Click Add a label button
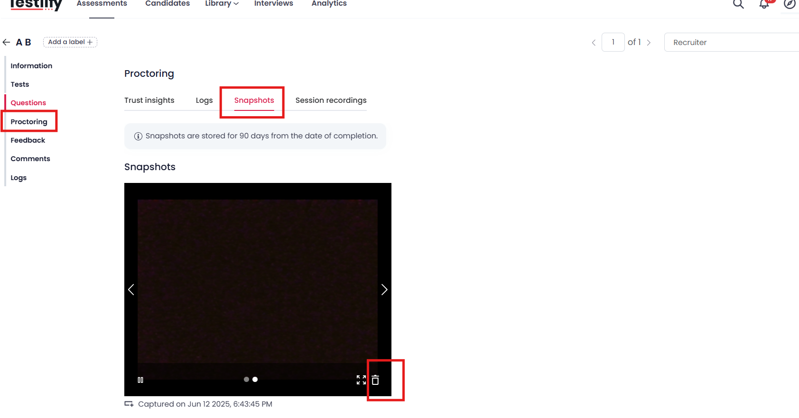Viewport: 799px width, 418px height. (x=70, y=42)
